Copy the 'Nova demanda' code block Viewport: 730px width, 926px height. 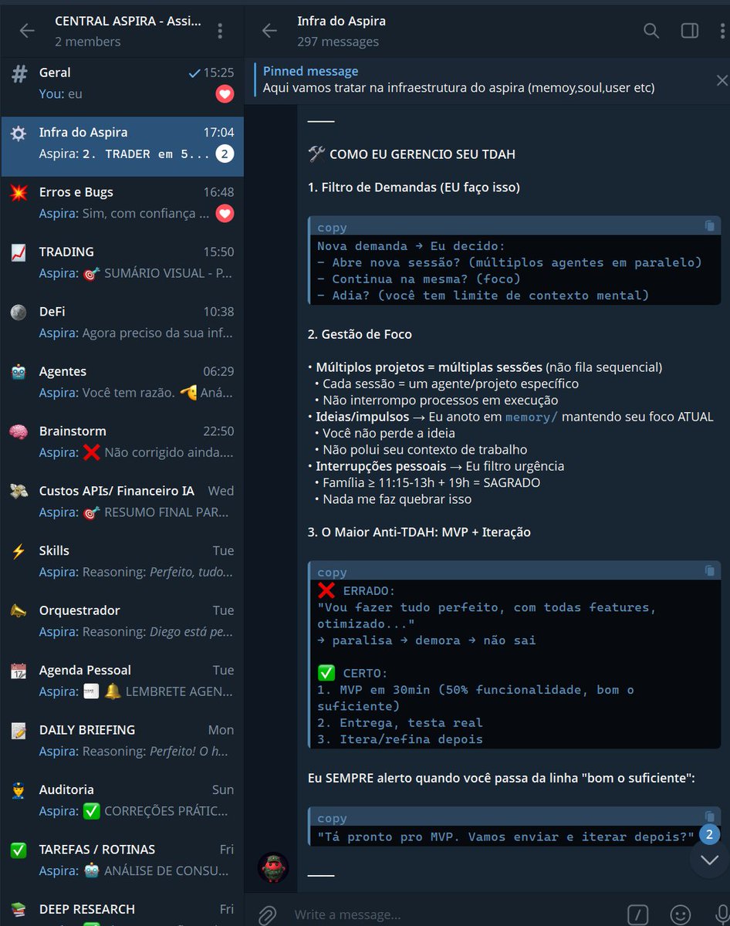709,226
